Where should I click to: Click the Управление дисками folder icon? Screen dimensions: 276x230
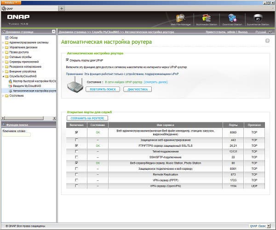7,47
